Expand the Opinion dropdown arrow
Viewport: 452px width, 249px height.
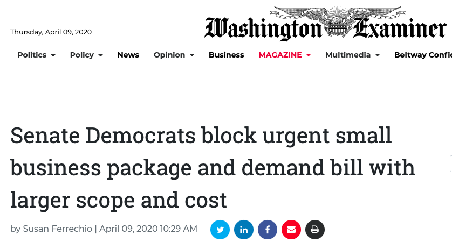pyautogui.click(x=192, y=55)
